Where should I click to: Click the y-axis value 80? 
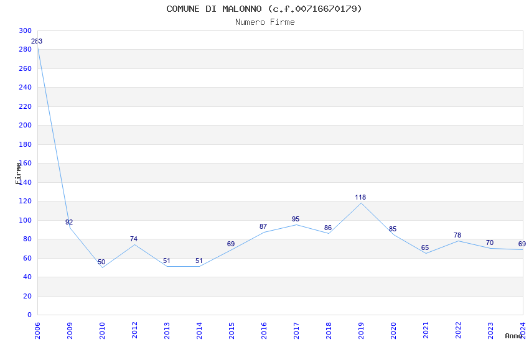[x=27, y=239]
